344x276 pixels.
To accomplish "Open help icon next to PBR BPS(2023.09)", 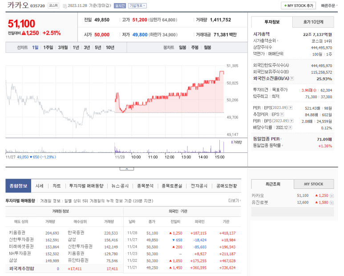I will [291, 121].
